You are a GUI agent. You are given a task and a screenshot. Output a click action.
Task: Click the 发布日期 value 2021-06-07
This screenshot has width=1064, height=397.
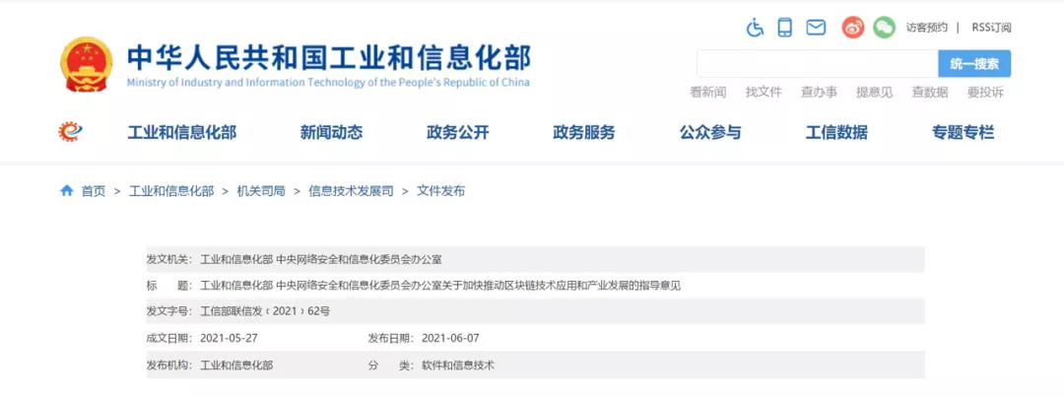pos(450,338)
